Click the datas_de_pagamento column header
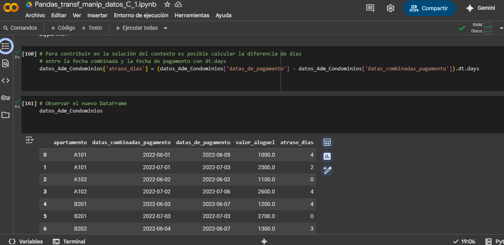 pos(203,143)
